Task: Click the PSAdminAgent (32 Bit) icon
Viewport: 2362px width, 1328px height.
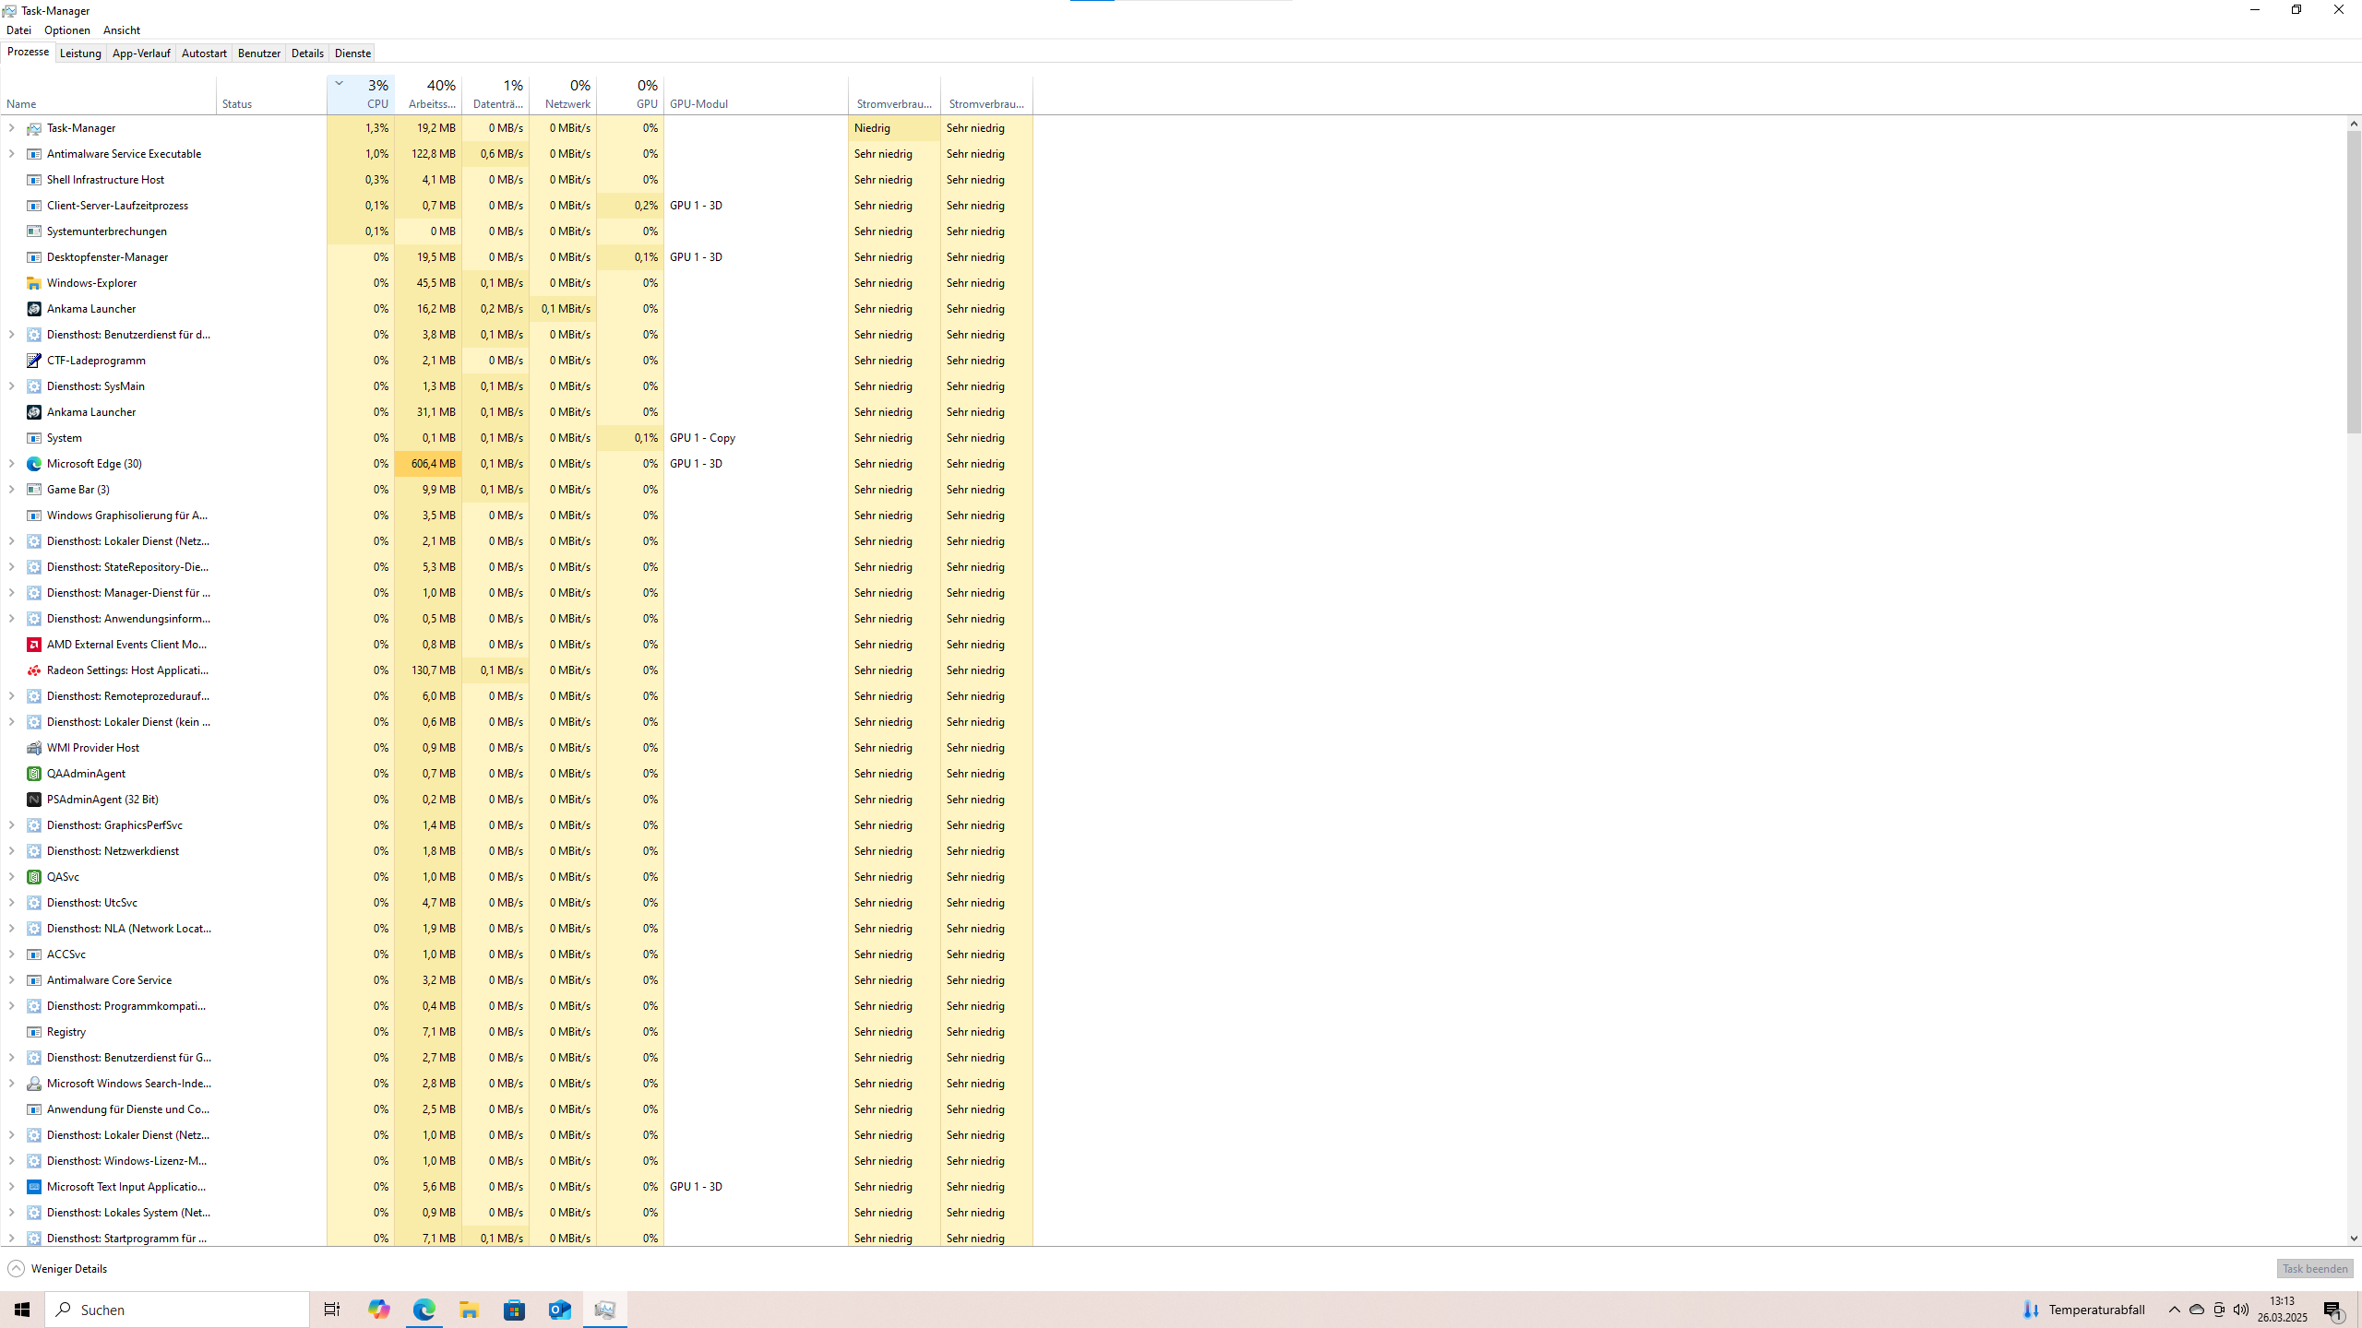Action: pyautogui.click(x=34, y=800)
